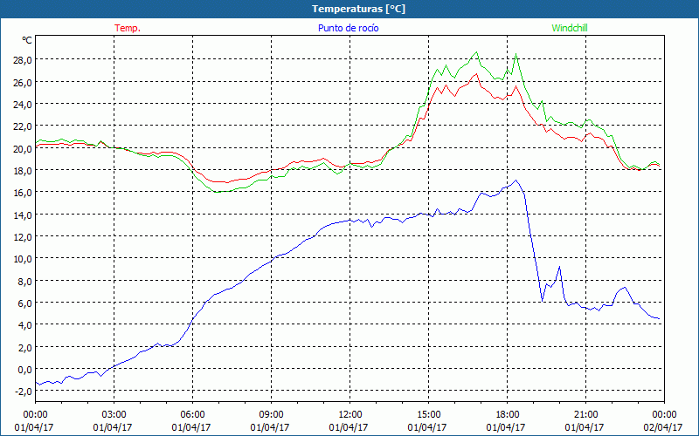Click the 28,0 y-axis value
The width and height of the screenshot is (699, 436).
coord(22,60)
